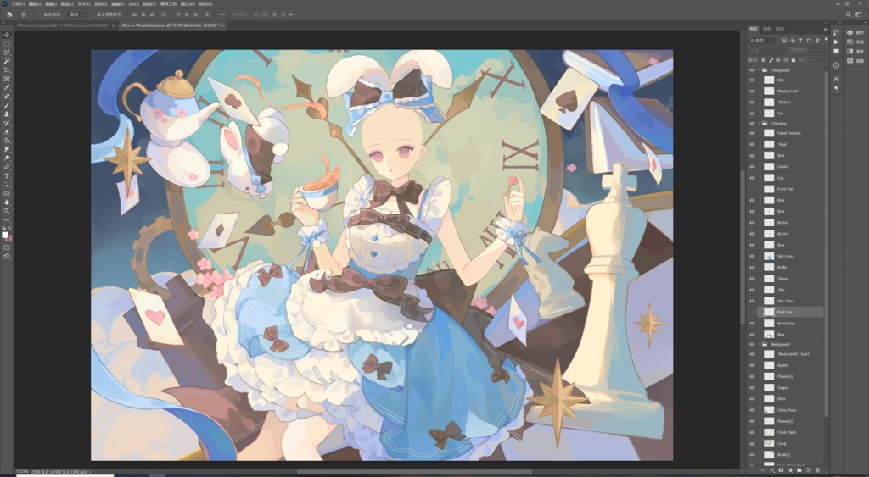Select the Rectangular Marquee tool
The width and height of the screenshot is (869, 477).
(7, 44)
